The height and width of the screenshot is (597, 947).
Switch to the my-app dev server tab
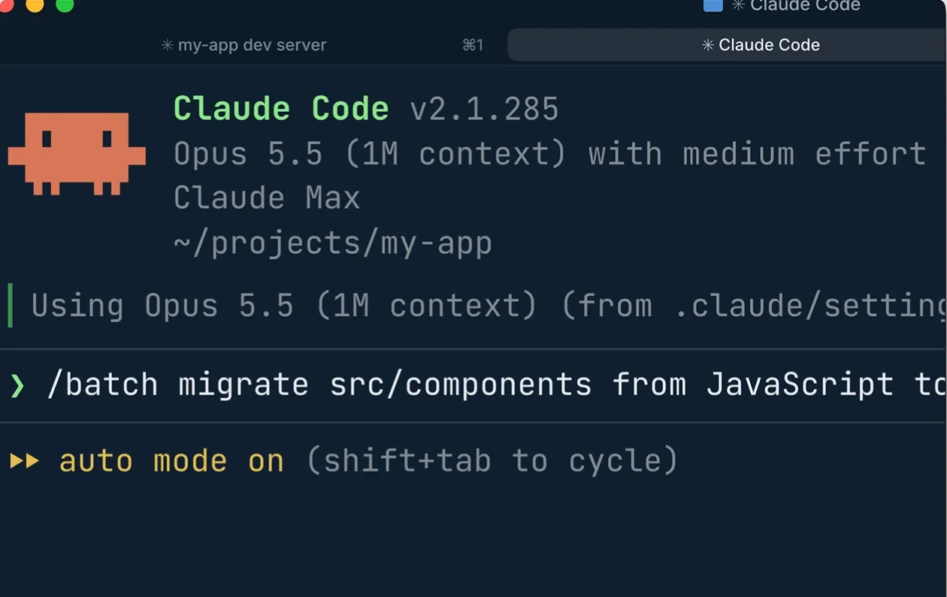pos(244,45)
